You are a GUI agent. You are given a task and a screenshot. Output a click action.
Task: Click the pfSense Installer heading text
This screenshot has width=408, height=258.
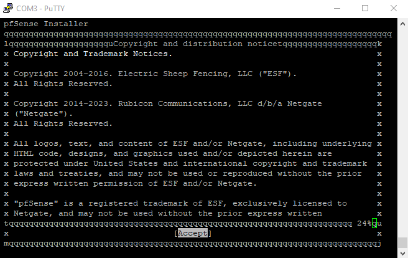[46, 24]
